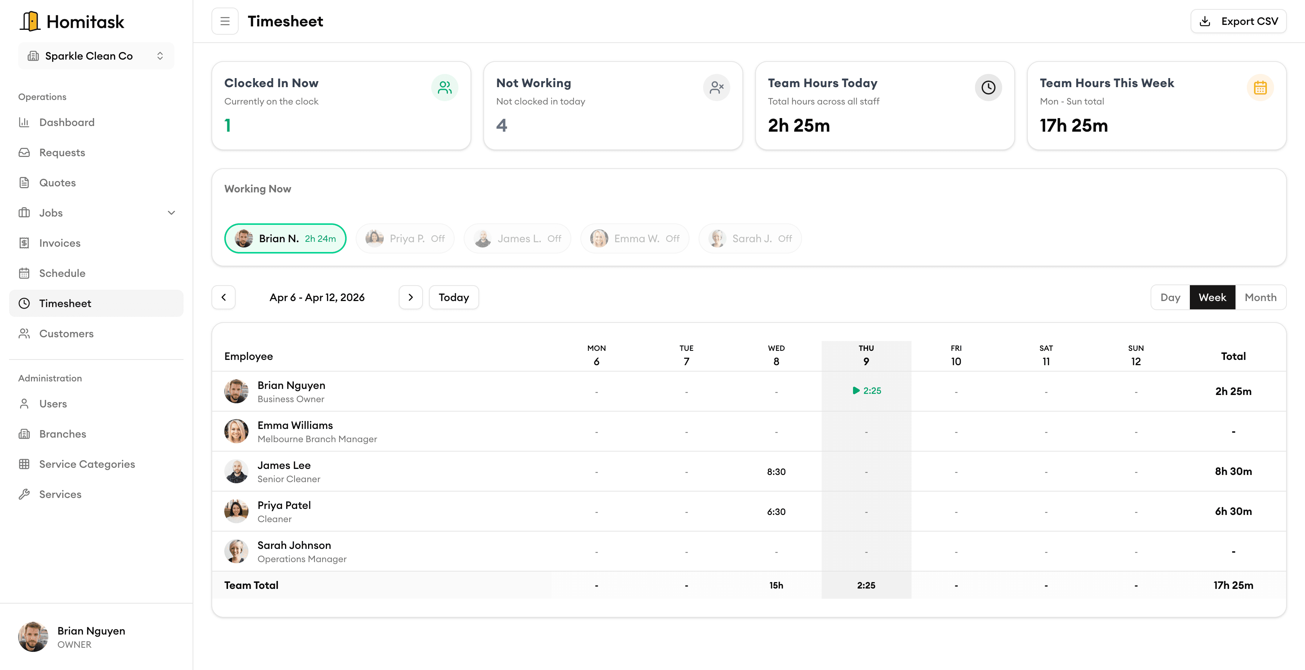The height and width of the screenshot is (670, 1305).
Task: Go to the previous week with the back arrow
Action: click(x=224, y=297)
